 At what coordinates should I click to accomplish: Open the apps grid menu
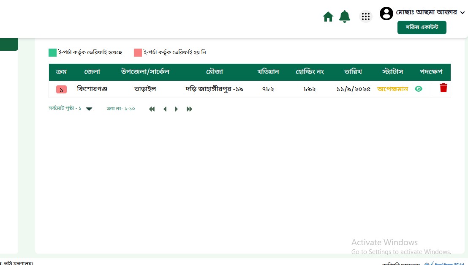click(x=366, y=16)
